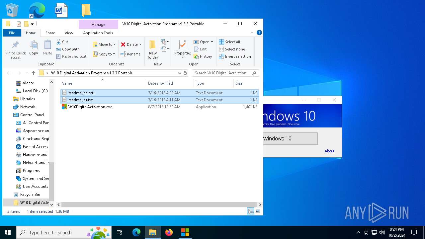
Task: Open the Quick Access Toolbar customize dropdown
Action: click(32, 24)
